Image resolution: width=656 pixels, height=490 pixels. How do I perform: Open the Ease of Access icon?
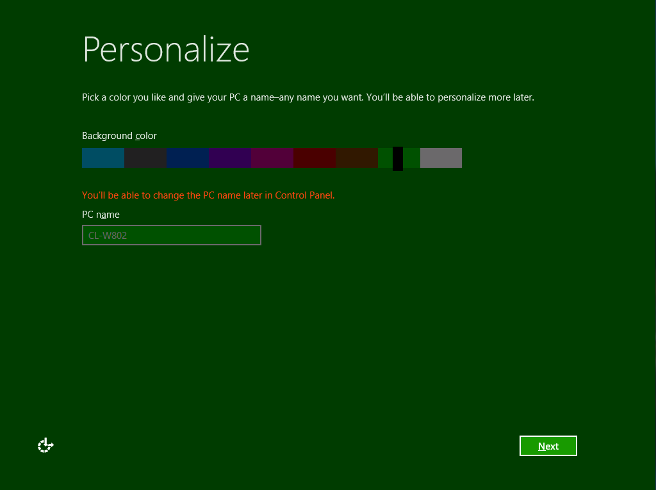pyautogui.click(x=45, y=445)
